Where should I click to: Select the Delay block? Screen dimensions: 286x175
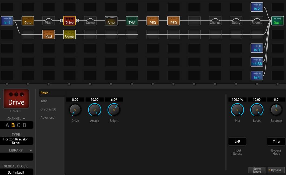click(x=236, y=21)
